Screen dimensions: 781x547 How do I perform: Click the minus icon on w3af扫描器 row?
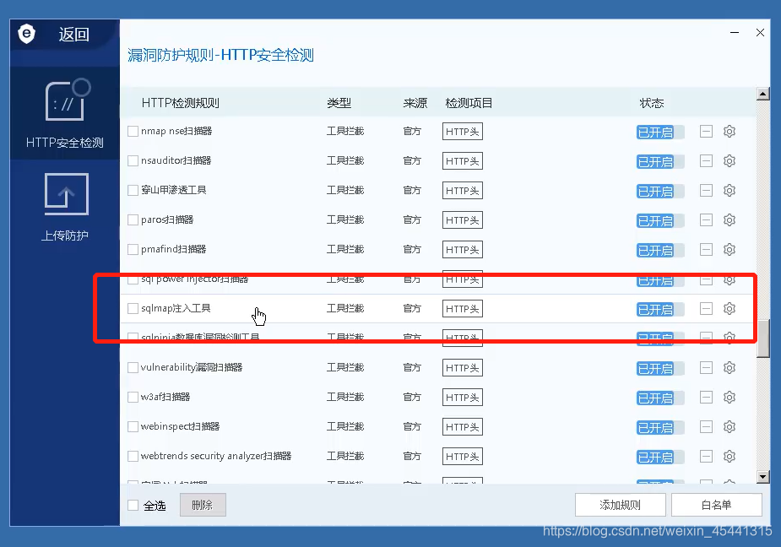705,397
